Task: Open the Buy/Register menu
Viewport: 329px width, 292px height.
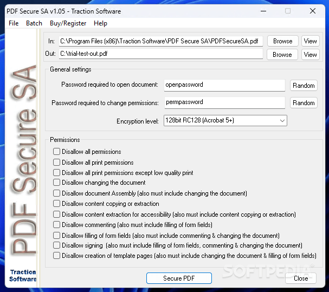Action: pos(68,23)
